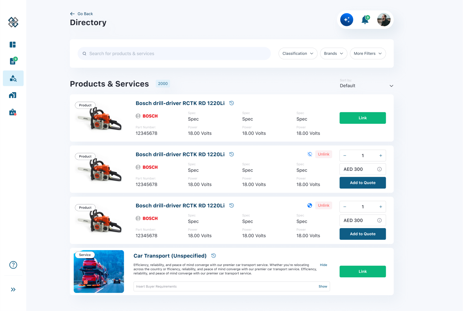Viewport: 463px width, 311px height.
Task: Select the Products & Services directory icon
Action: coord(13,78)
